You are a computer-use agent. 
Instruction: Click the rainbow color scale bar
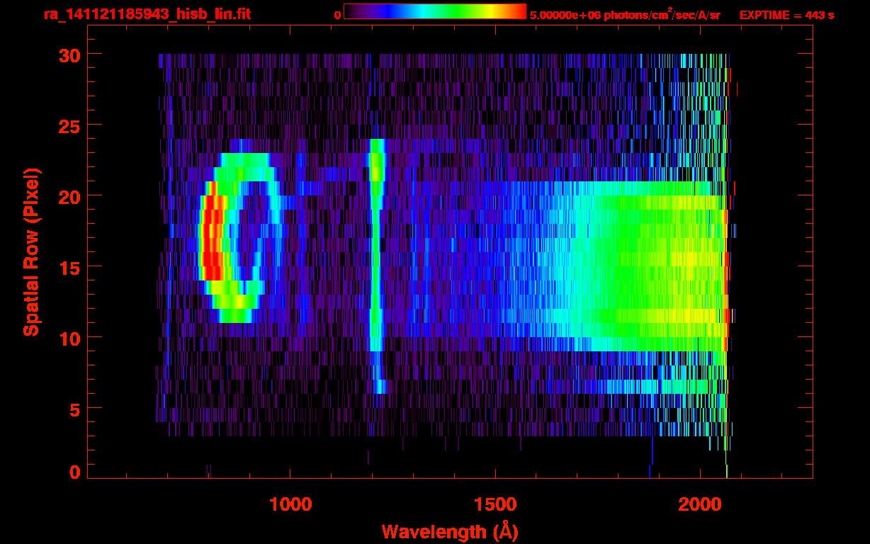pyautogui.click(x=435, y=11)
